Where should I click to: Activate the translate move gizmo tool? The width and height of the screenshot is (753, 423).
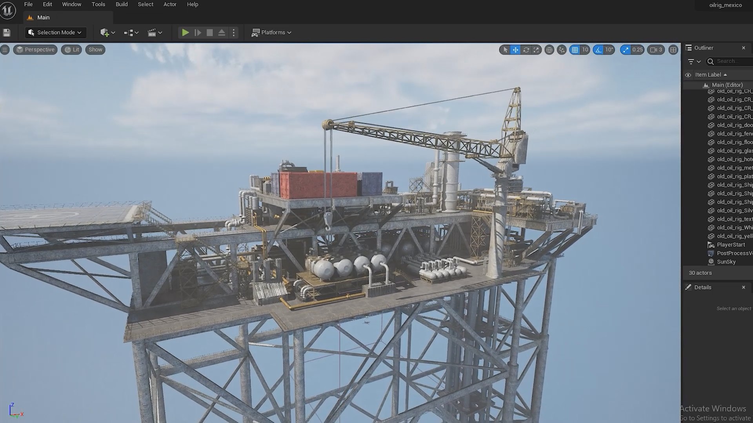(x=515, y=50)
